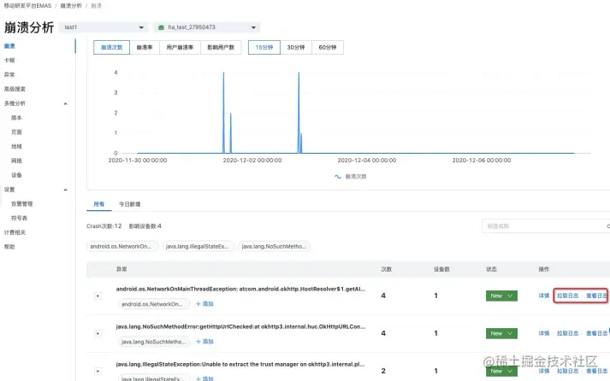This screenshot has width=610, height=381.
Task: Open the ha_test_27950473 platform dropdown
Action: [206, 27]
